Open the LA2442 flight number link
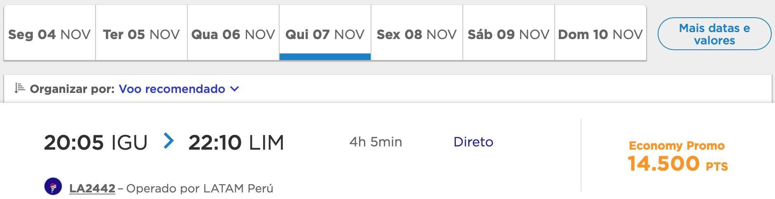Viewport: 775px width, 199px height. 92,188
